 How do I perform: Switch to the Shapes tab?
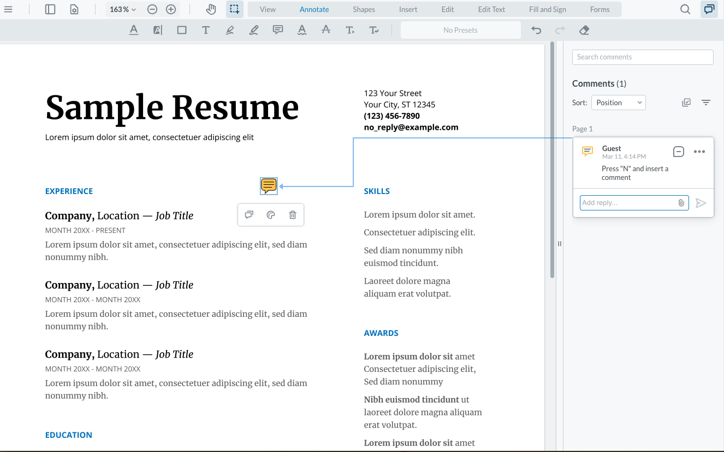pos(364,9)
